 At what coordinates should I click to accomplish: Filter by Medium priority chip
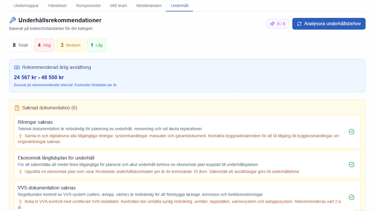click(x=71, y=45)
